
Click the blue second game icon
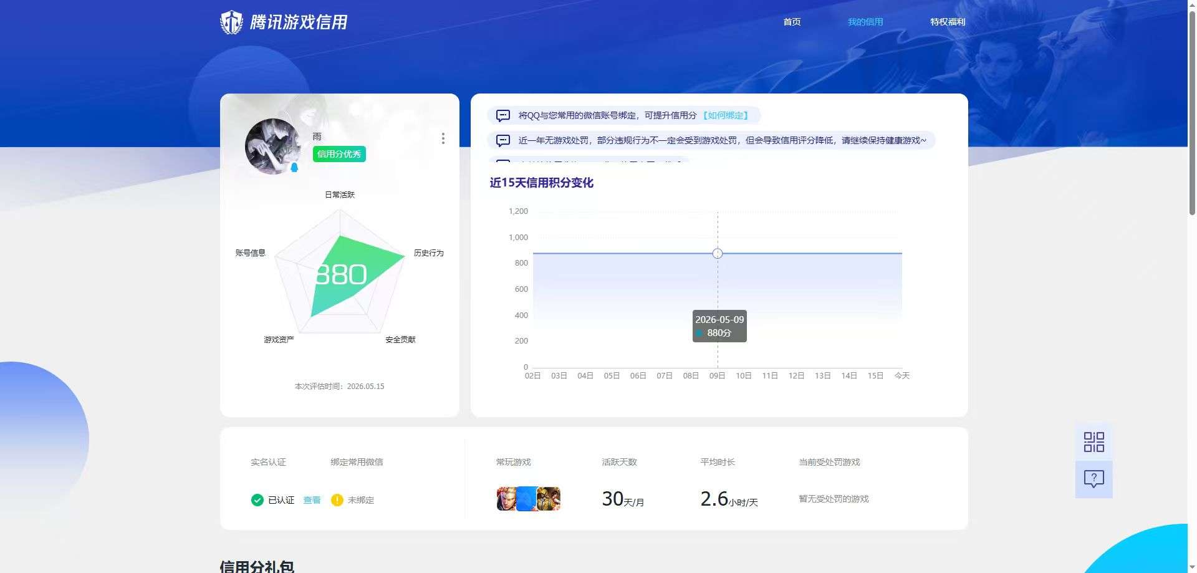527,499
